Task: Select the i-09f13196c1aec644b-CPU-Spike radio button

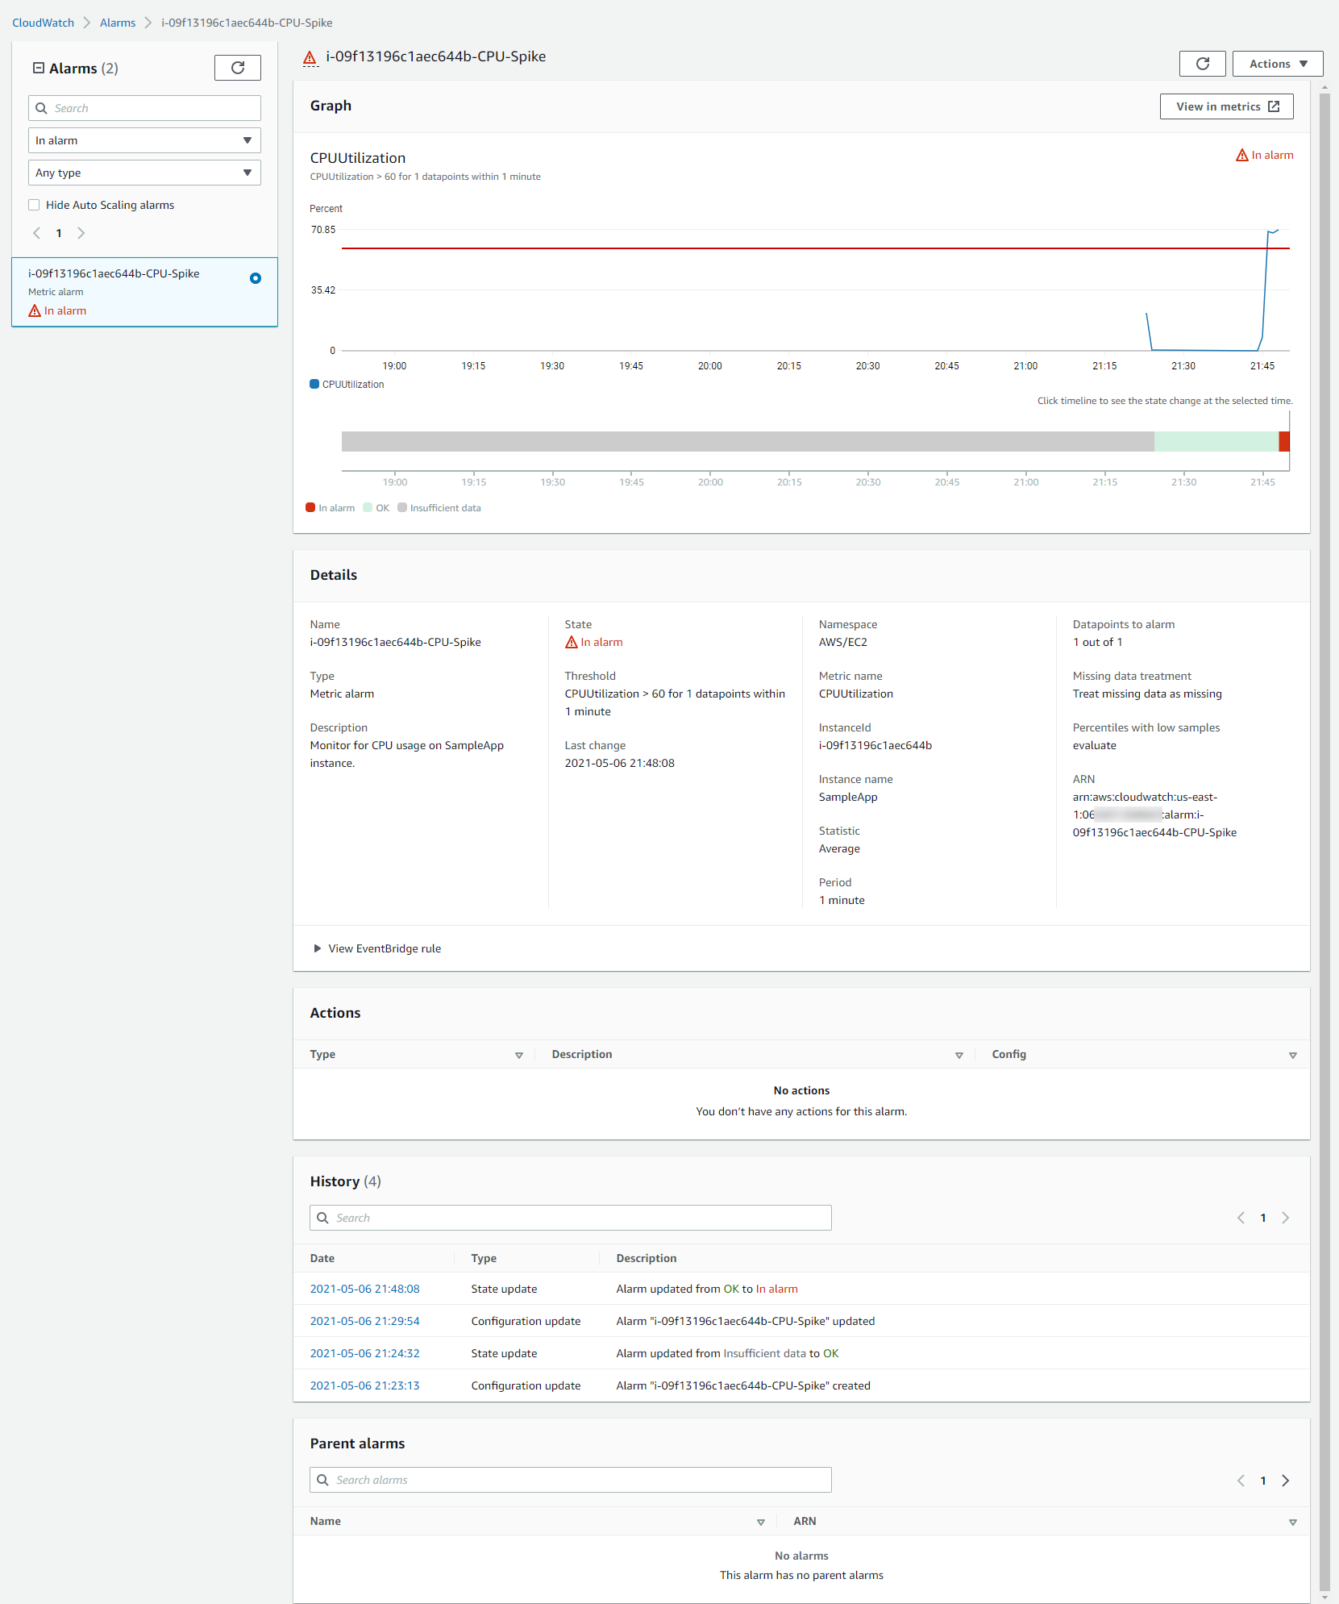Action: pyautogui.click(x=256, y=278)
